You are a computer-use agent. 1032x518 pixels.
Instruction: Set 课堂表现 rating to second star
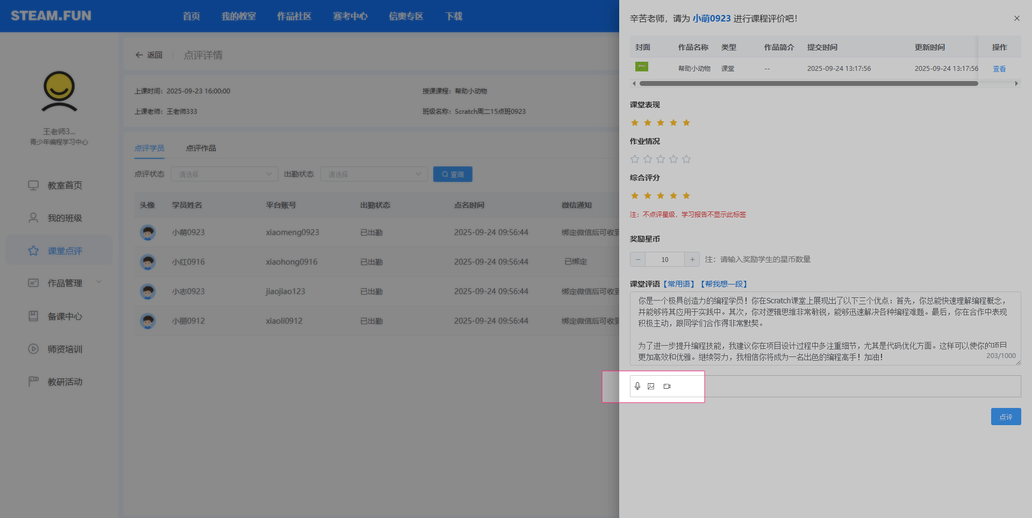click(x=648, y=122)
